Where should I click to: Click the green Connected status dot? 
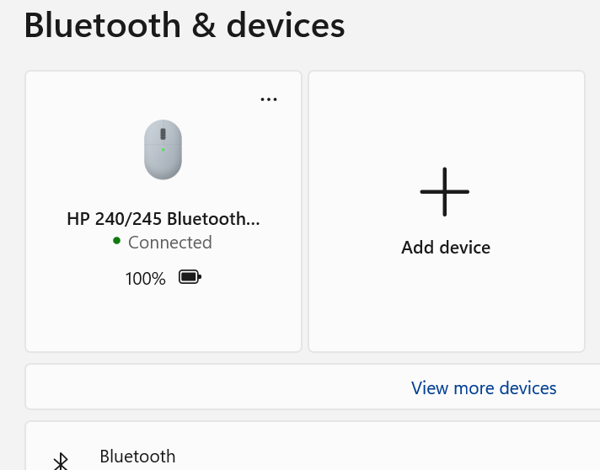pos(117,241)
